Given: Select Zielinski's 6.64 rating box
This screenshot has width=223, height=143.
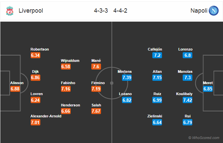Looking at the screenshot, I should click(157, 122).
